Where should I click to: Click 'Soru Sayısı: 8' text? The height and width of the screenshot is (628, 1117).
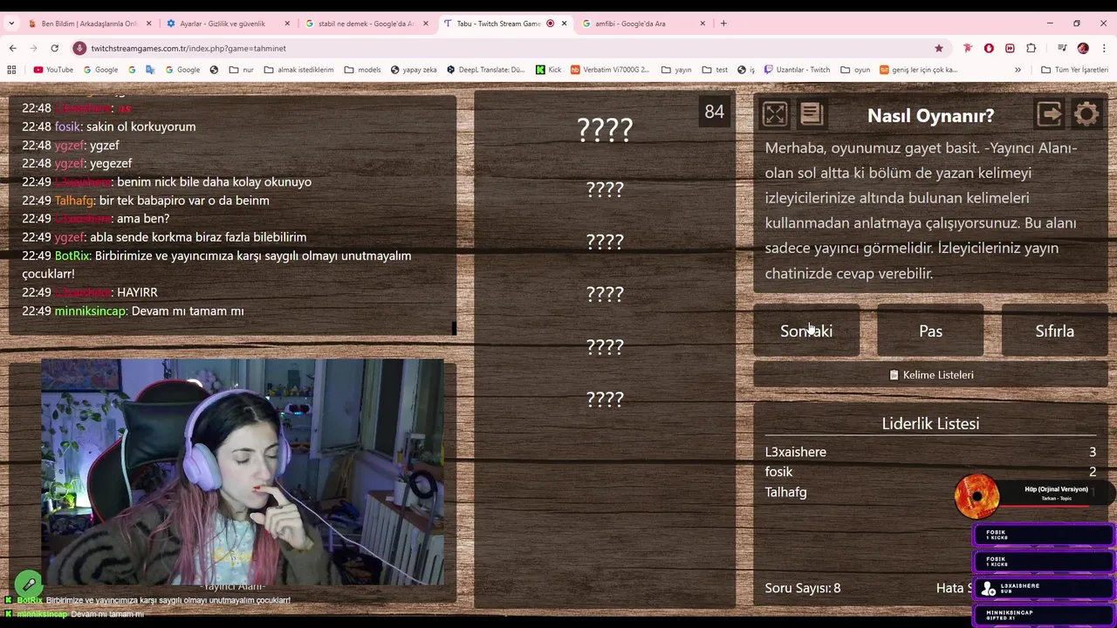[x=803, y=588]
